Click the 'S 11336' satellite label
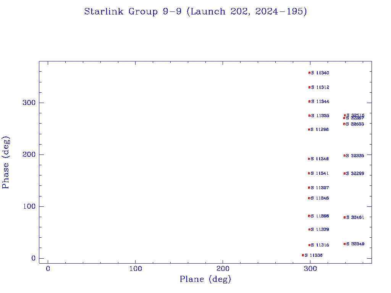Screen dimensions: 391x293 pos(313,255)
